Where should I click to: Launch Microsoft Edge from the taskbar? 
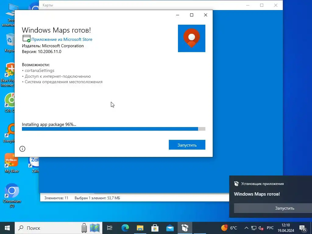[x=125, y=228]
